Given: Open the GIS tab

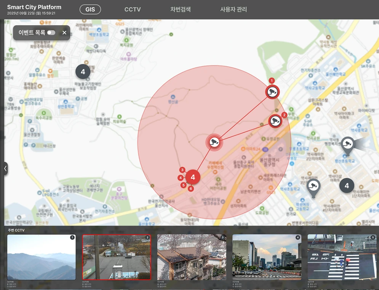Looking at the screenshot, I should pos(90,10).
